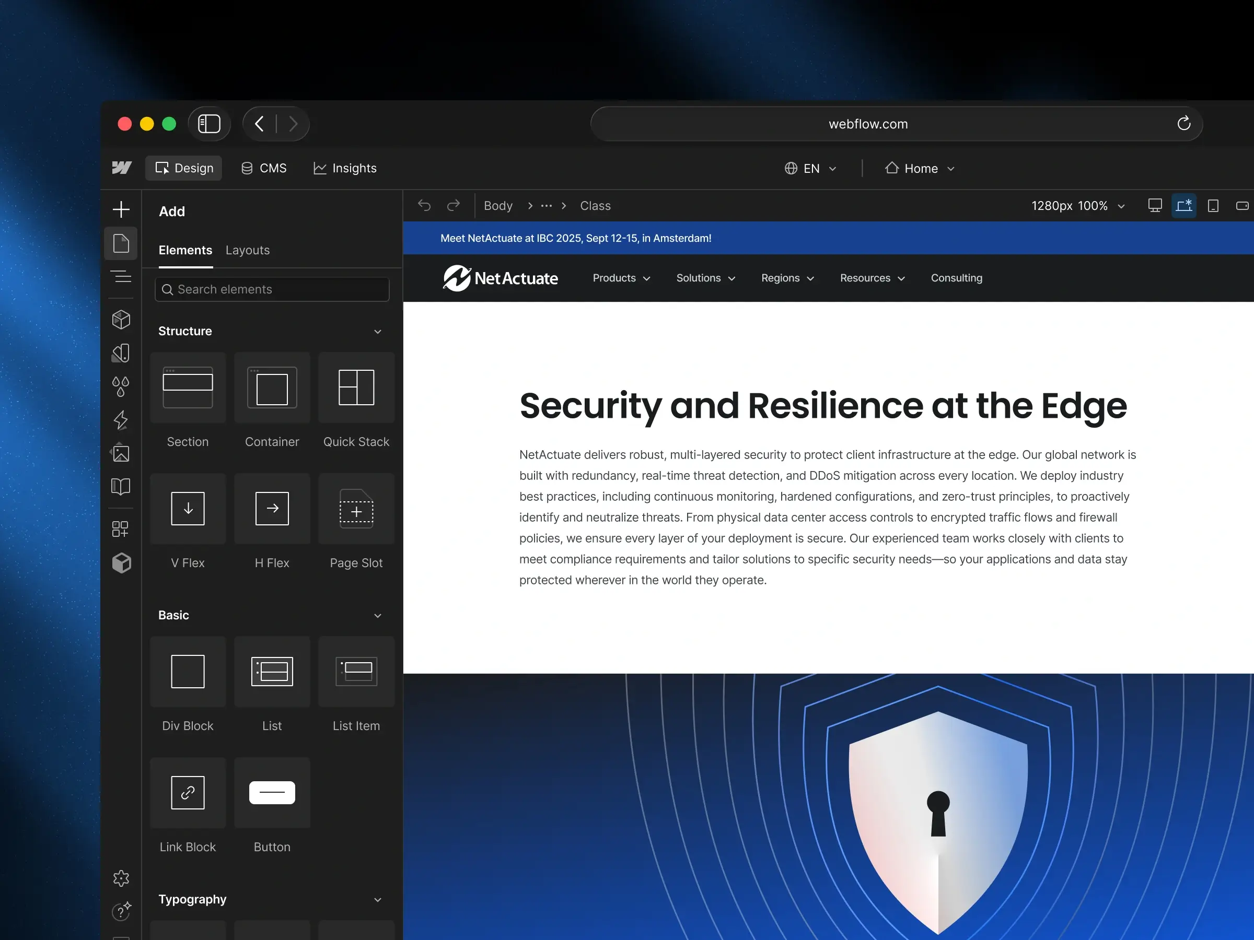Collapse the Basic section
This screenshot has height=940, width=1254.
click(378, 616)
